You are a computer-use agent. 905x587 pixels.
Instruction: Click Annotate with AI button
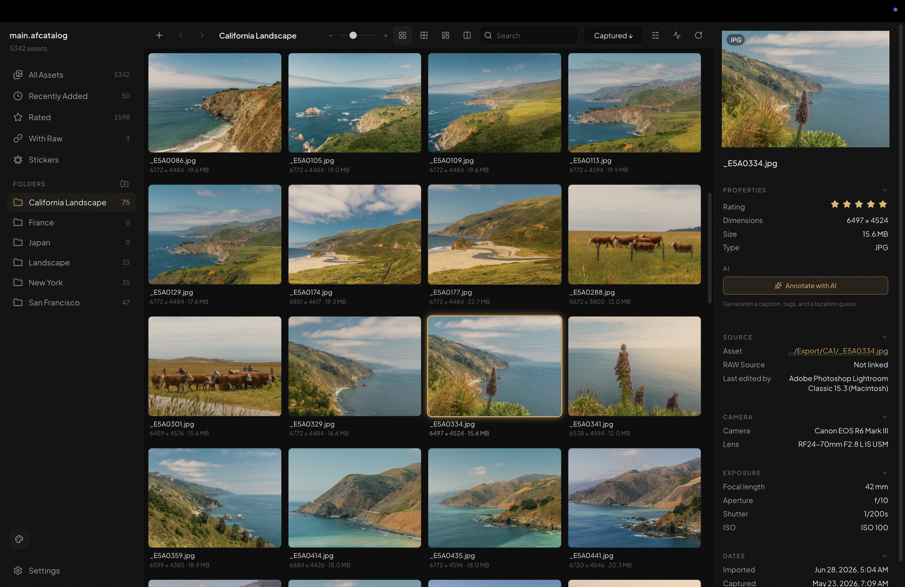point(805,285)
